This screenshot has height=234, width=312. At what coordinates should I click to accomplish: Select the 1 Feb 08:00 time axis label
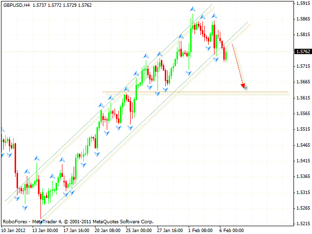(199, 230)
